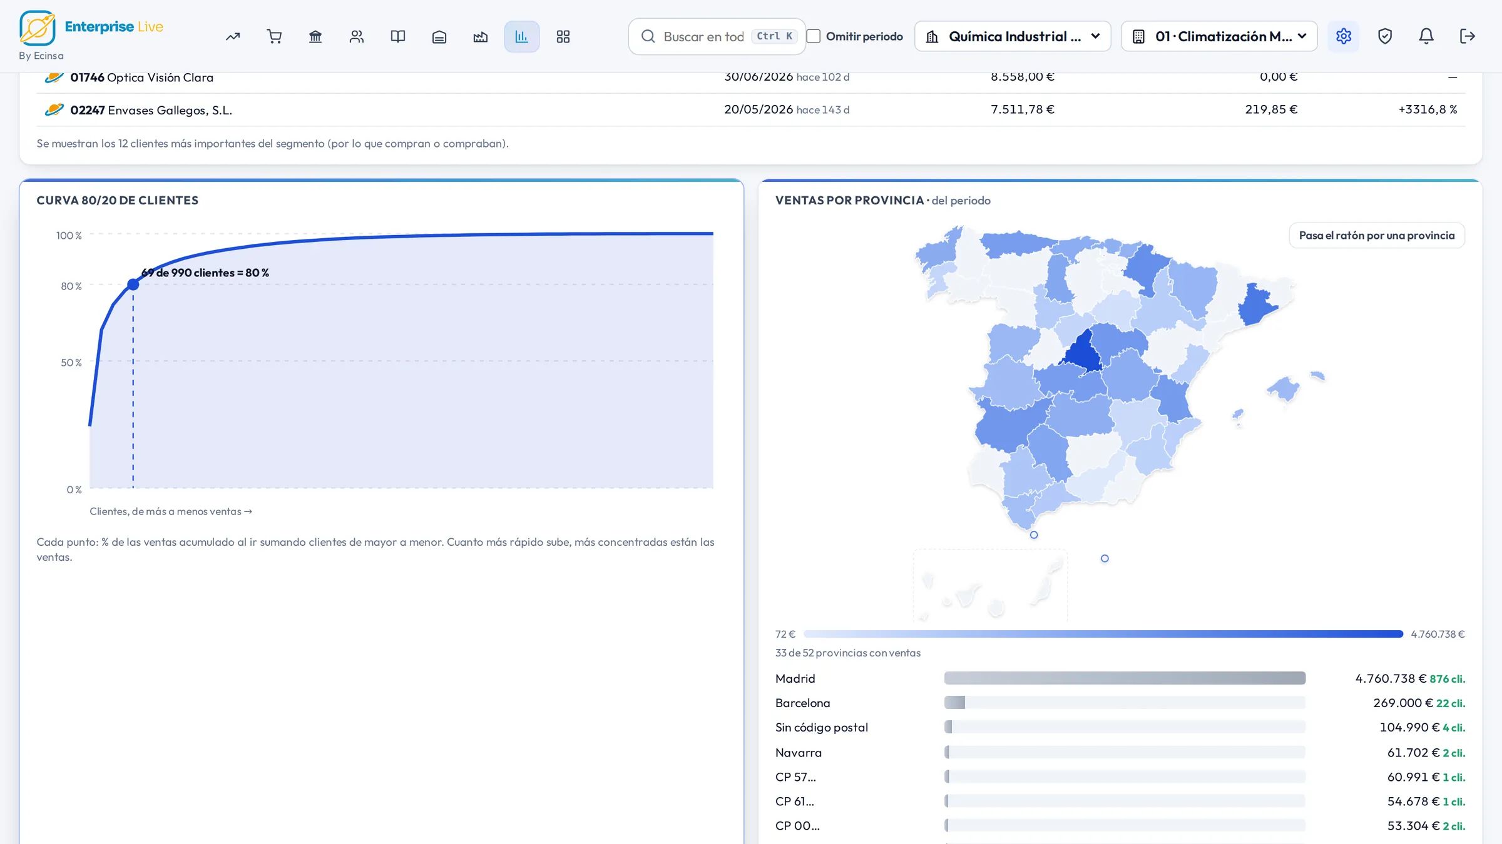
Task: Open the grid modules icon
Action: point(563,36)
